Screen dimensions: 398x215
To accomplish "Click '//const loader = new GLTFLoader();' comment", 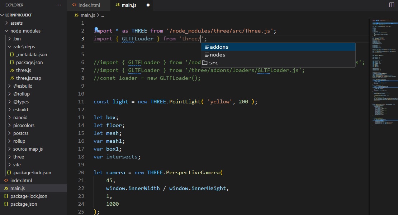I will (147, 78).
